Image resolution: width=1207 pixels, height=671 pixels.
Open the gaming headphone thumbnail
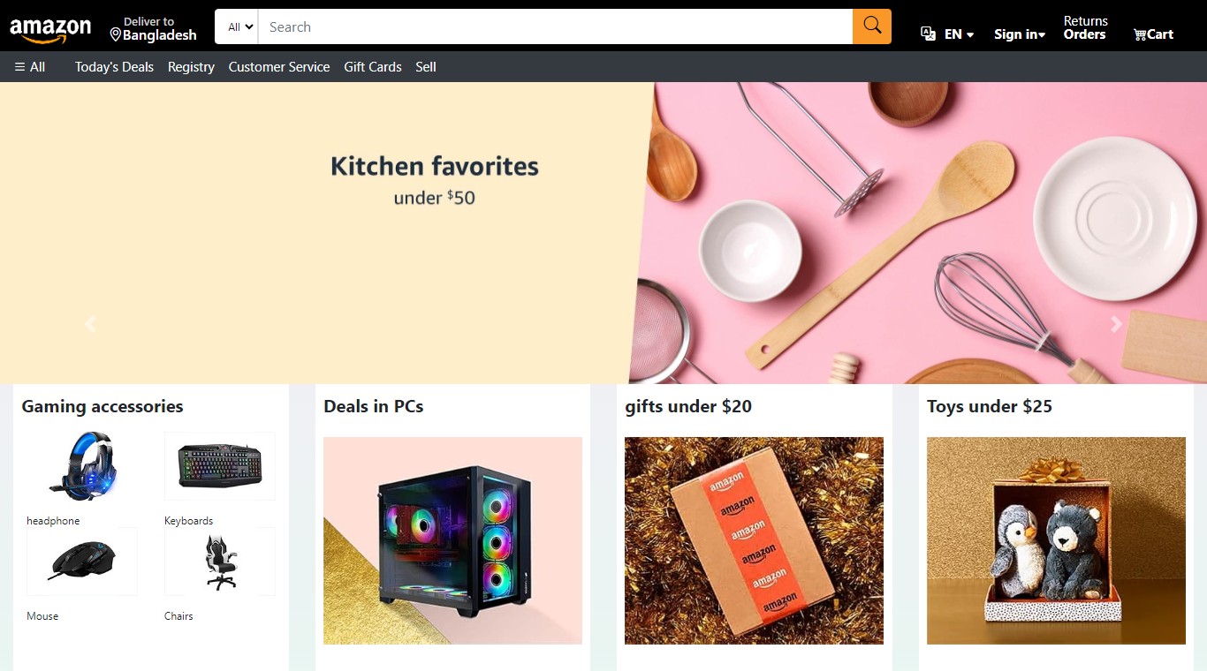tap(82, 466)
